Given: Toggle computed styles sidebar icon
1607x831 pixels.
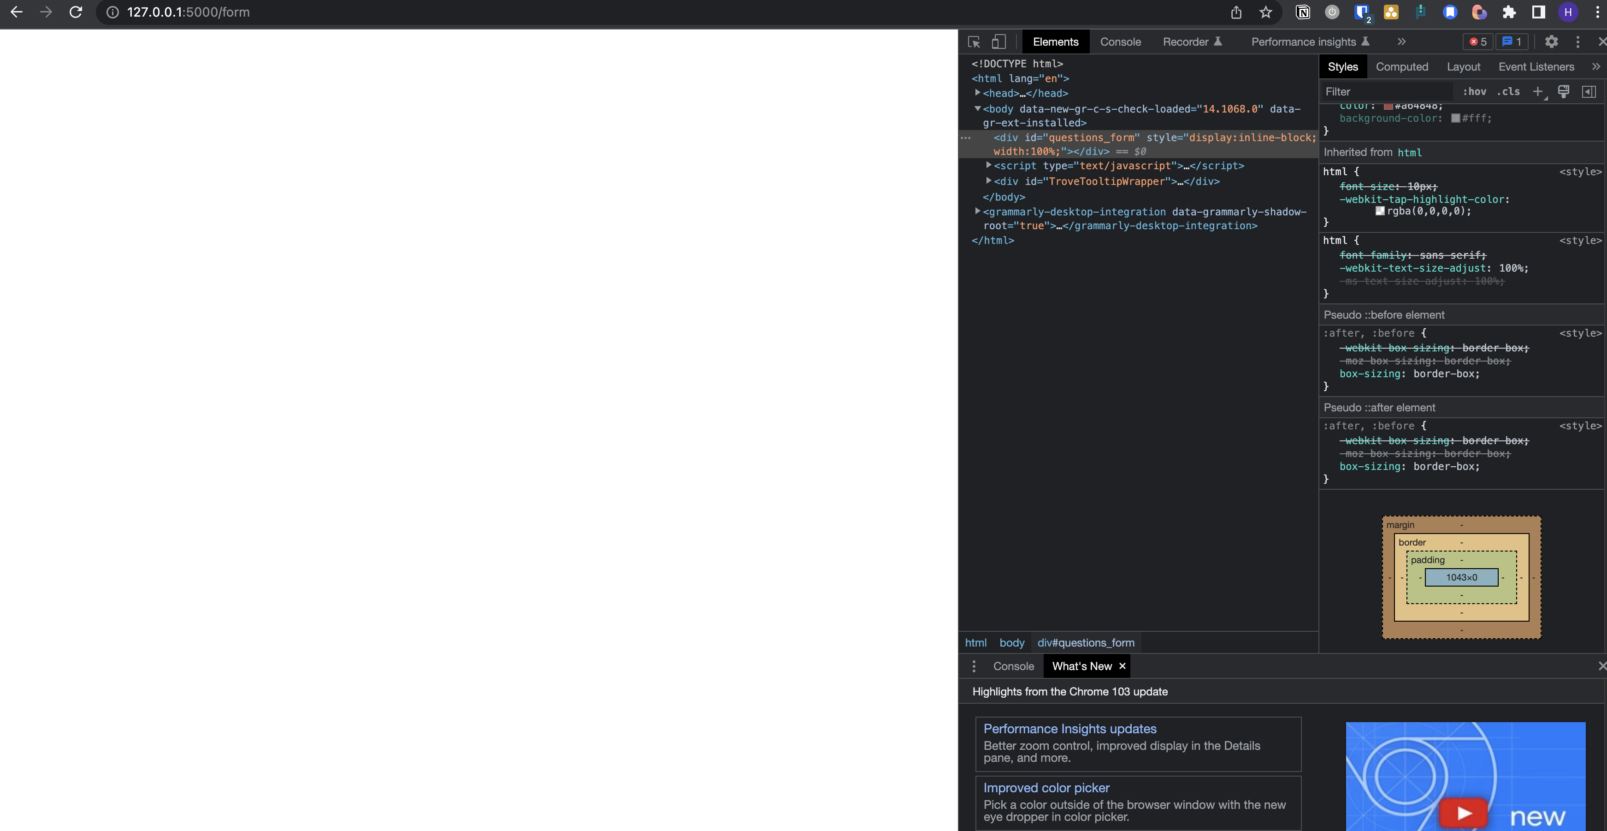Looking at the screenshot, I should tap(1589, 92).
